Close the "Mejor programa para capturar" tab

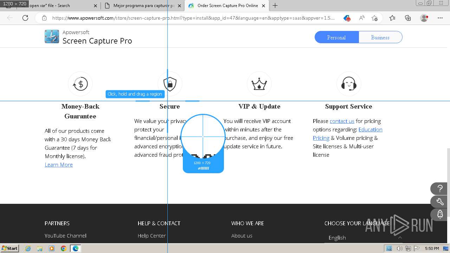(179, 6)
